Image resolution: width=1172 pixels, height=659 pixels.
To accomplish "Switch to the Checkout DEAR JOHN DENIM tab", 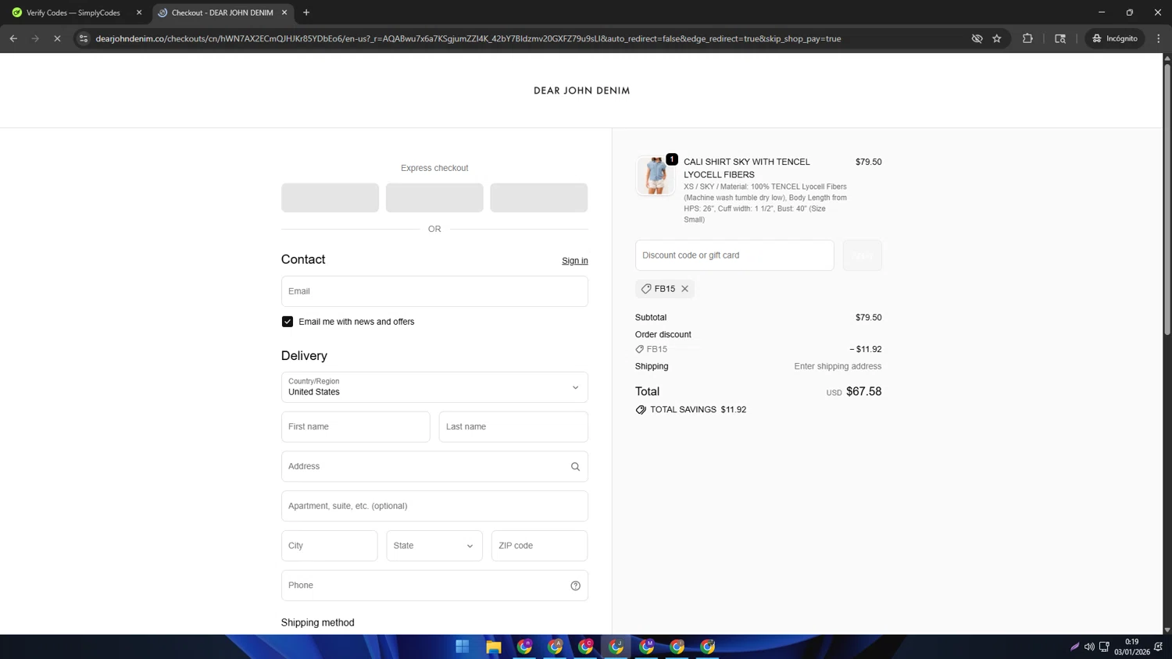I will [x=223, y=12].
